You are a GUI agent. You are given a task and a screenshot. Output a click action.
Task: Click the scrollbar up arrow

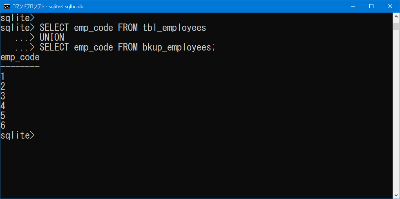(x=396, y=16)
